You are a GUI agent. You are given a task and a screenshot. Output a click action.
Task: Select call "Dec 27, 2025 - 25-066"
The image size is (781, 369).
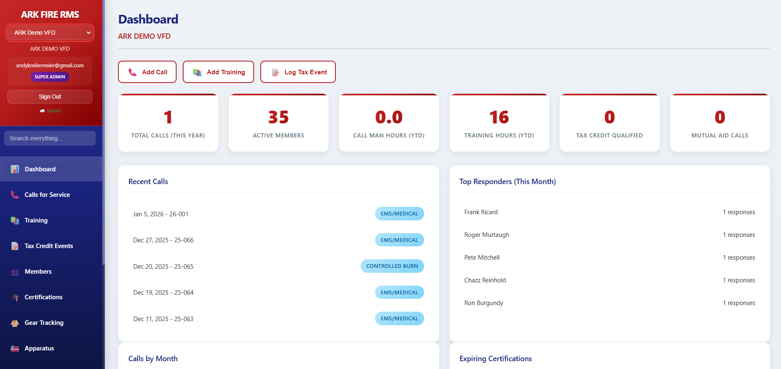[278, 240]
